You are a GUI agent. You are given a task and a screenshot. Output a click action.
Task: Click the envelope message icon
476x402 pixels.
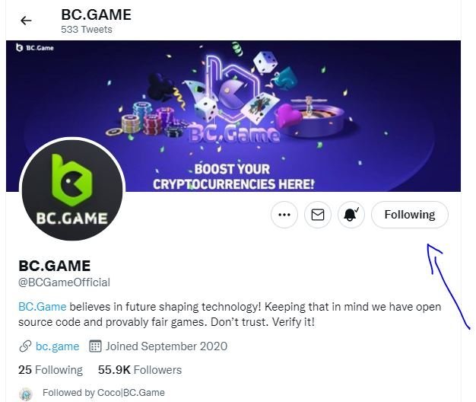pos(318,215)
